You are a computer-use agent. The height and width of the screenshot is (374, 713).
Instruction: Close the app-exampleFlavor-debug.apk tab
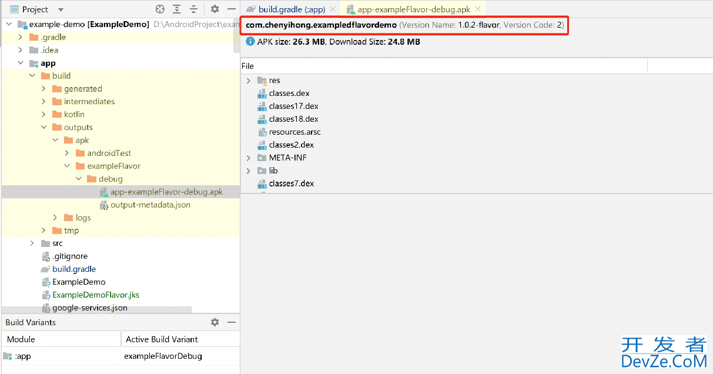tap(478, 9)
